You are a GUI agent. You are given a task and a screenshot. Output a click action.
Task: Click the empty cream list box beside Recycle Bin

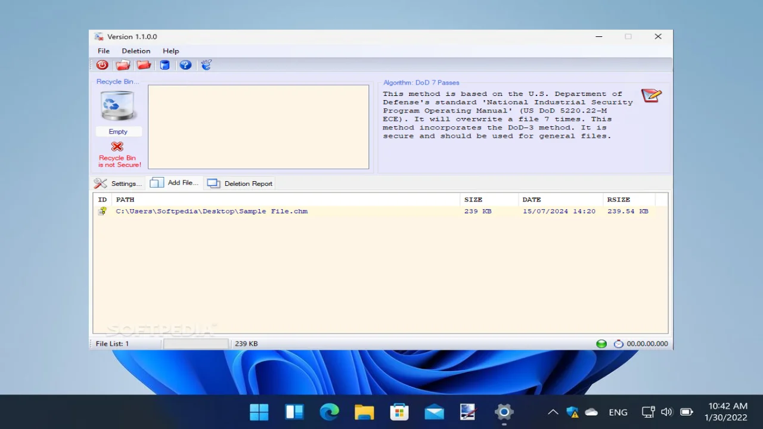coord(259,127)
